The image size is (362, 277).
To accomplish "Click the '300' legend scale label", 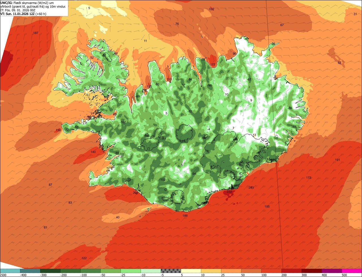I will click(304, 275).
